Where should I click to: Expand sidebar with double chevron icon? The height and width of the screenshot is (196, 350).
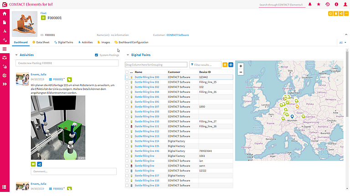point(5,84)
